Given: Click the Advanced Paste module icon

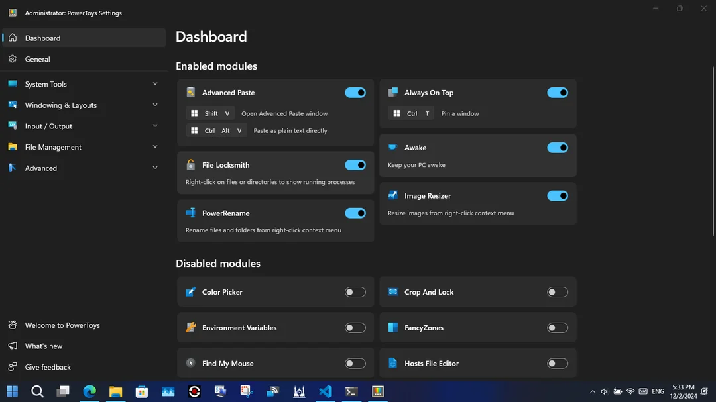Looking at the screenshot, I should 190,93.
